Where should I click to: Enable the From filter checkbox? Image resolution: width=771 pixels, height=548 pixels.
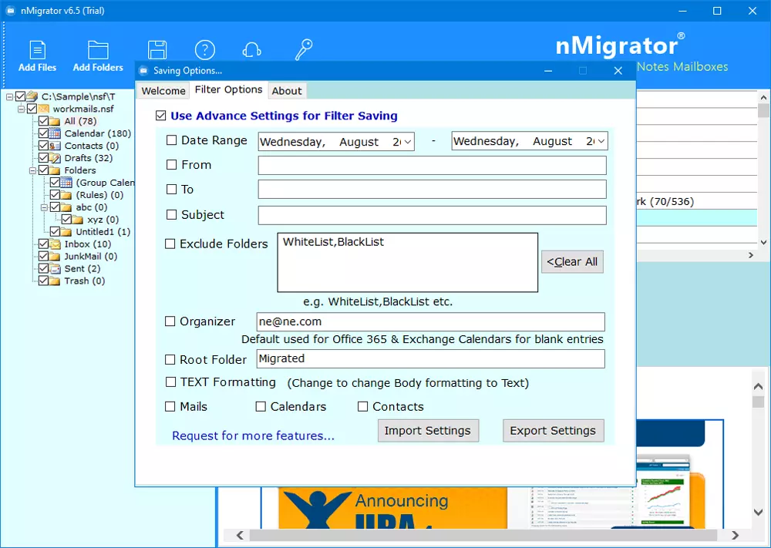172,165
